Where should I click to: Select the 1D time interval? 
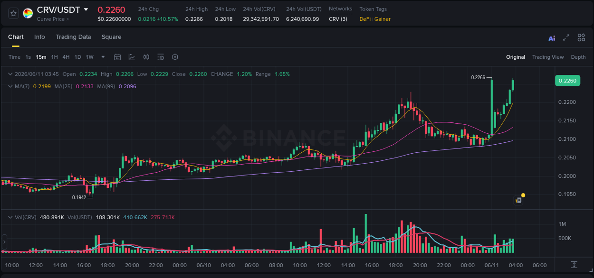[x=77, y=57]
